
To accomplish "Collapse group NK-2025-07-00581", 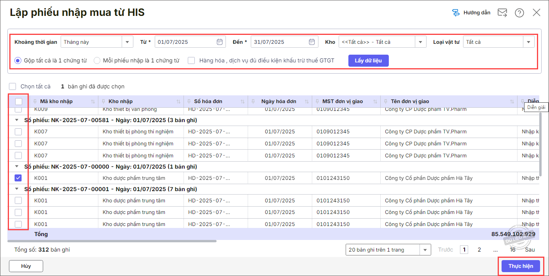I will coord(17,120).
